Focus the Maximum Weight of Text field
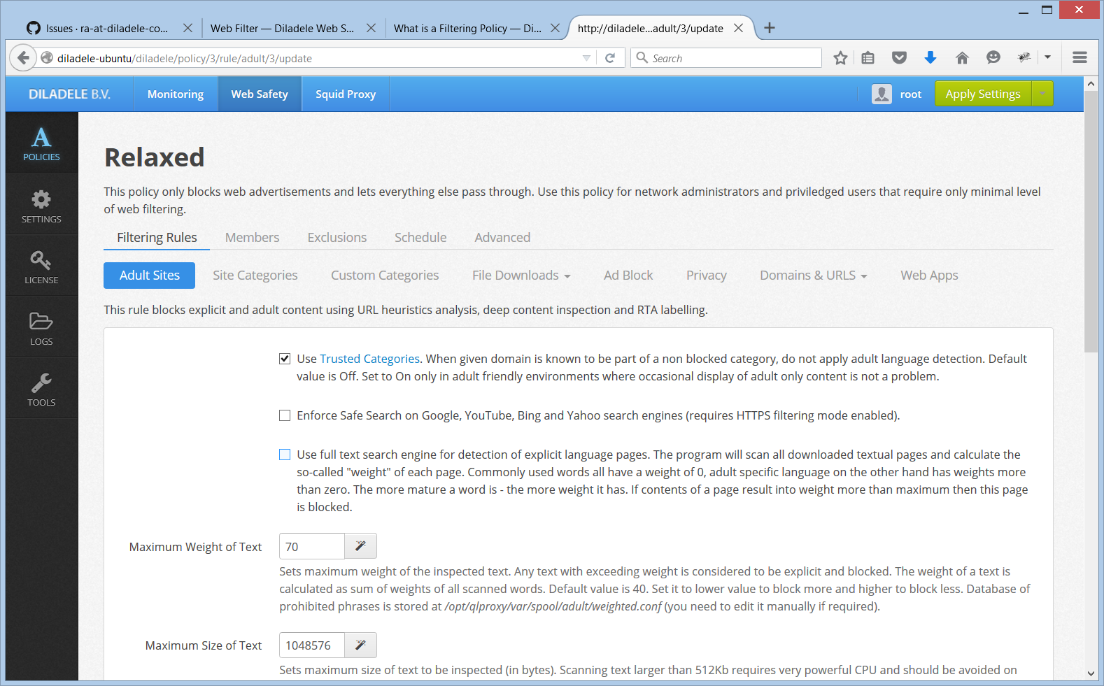The image size is (1104, 686). click(312, 546)
